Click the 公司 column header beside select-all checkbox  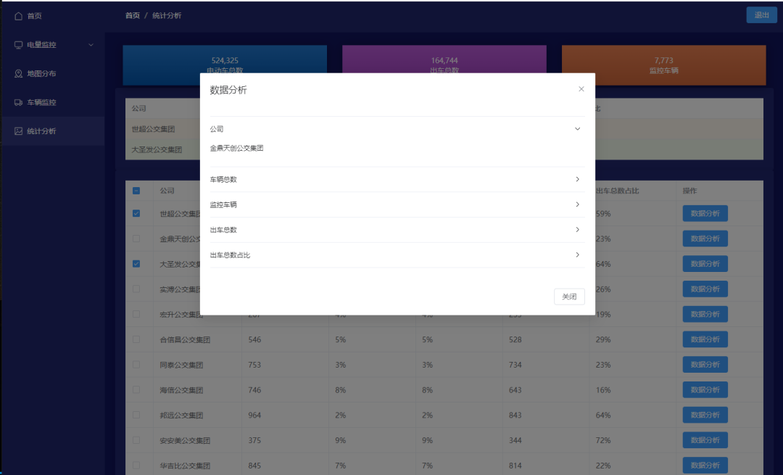[167, 191]
